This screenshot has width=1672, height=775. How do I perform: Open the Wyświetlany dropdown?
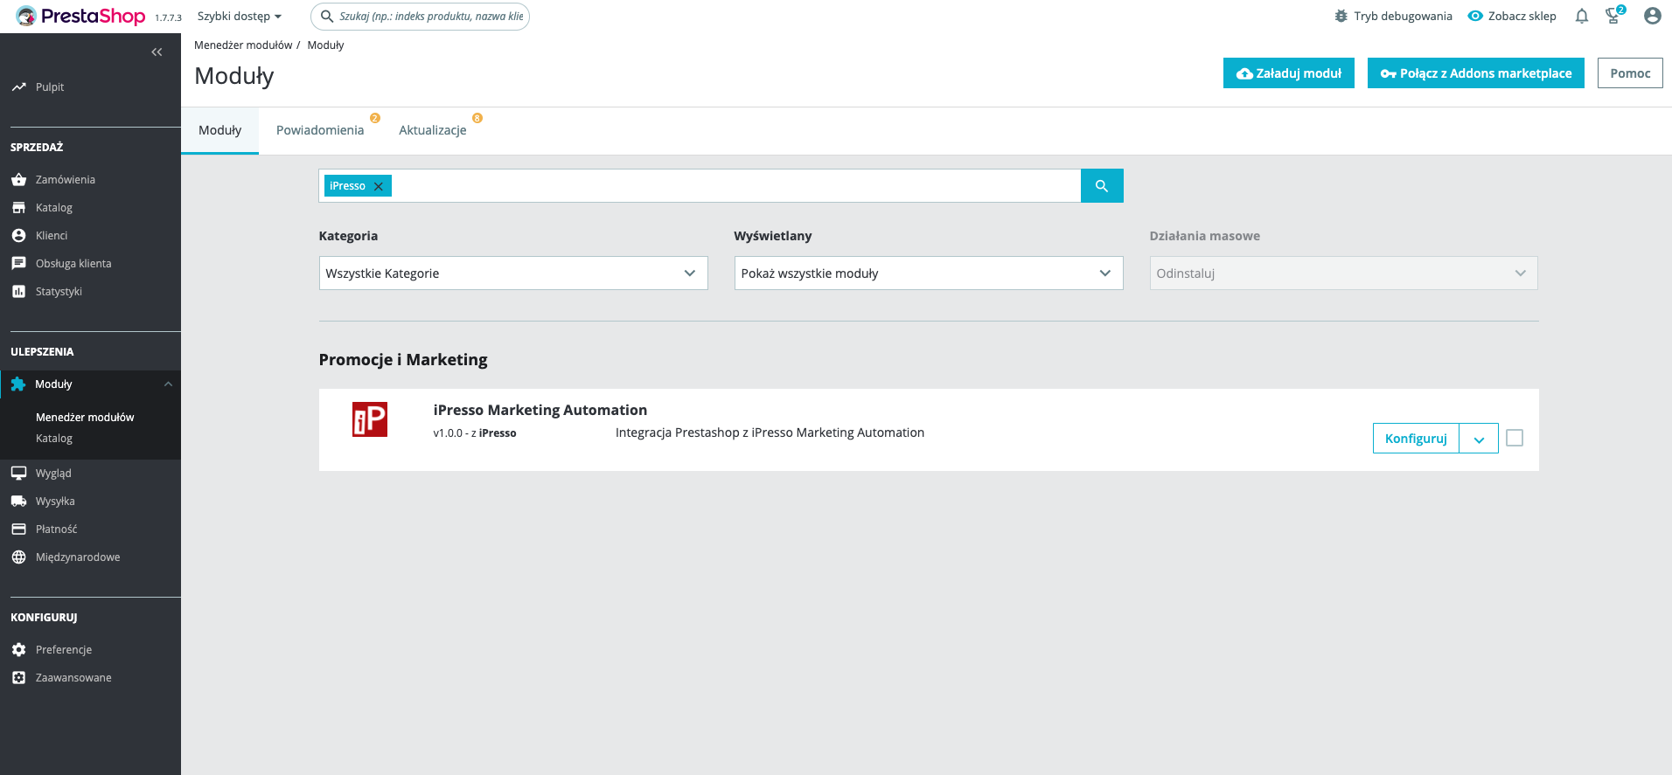[x=929, y=273]
